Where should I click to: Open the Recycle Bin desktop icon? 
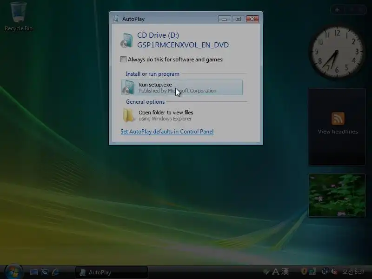pyautogui.click(x=19, y=16)
